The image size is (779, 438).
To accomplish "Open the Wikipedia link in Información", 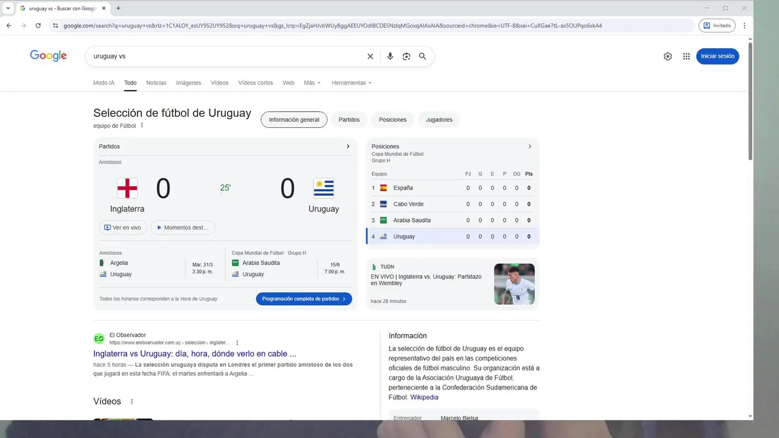I will (x=424, y=397).
